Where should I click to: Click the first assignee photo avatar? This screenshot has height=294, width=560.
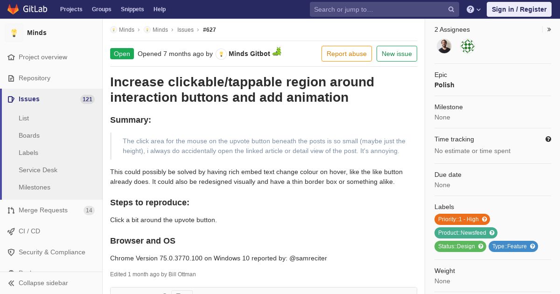[x=444, y=46]
